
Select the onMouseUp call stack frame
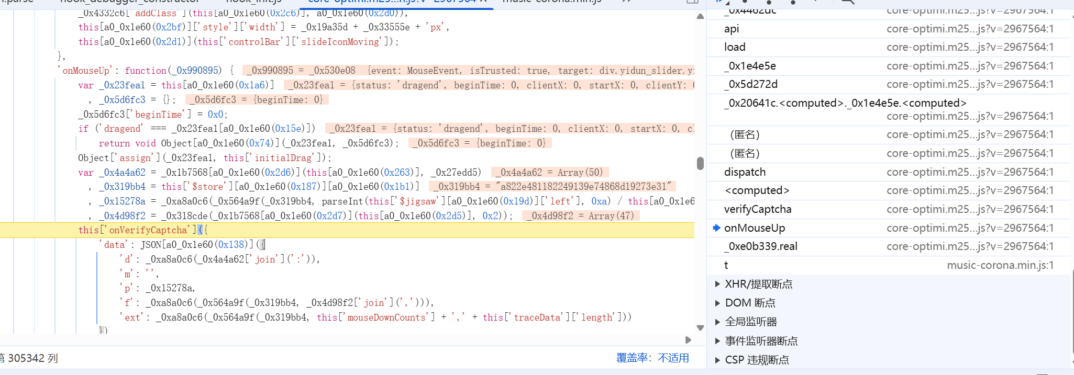coord(889,228)
